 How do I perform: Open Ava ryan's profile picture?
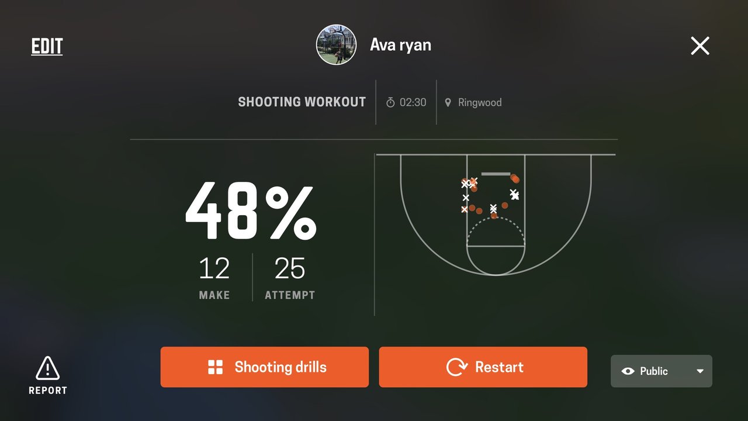click(337, 45)
